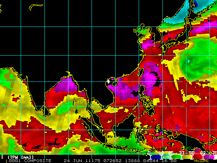Viewport: 217px width, 163px height.
Task: Click the '16.00' resolution value
Action: coord(169,161)
